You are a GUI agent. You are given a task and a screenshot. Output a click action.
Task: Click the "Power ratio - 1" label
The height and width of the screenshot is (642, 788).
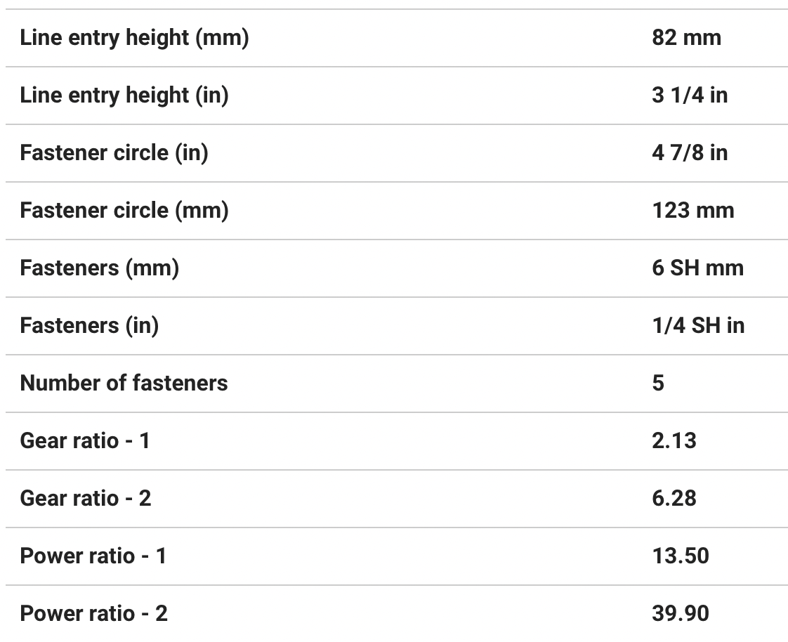(x=93, y=556)
